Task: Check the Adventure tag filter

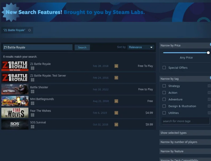Action: point(164,99)
